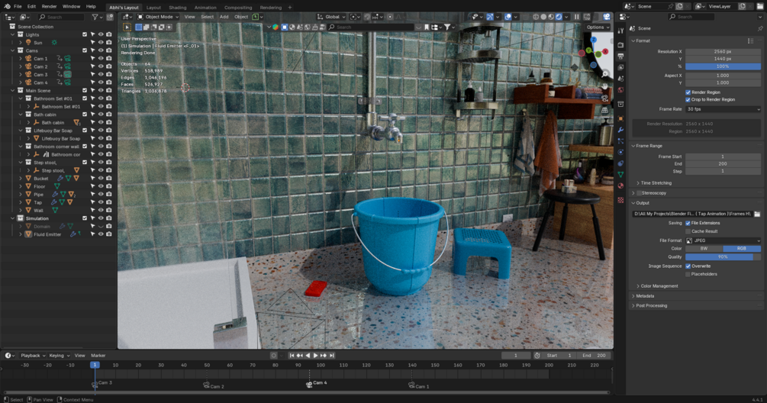Image resolution: width=767 pixels, height=403 pixels.
Task: Open the View Layer properties tab icon
Action: [620, 67]
